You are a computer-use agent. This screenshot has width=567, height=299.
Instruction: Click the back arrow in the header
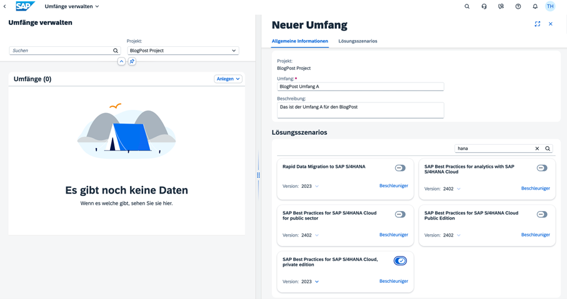point(5,6)
